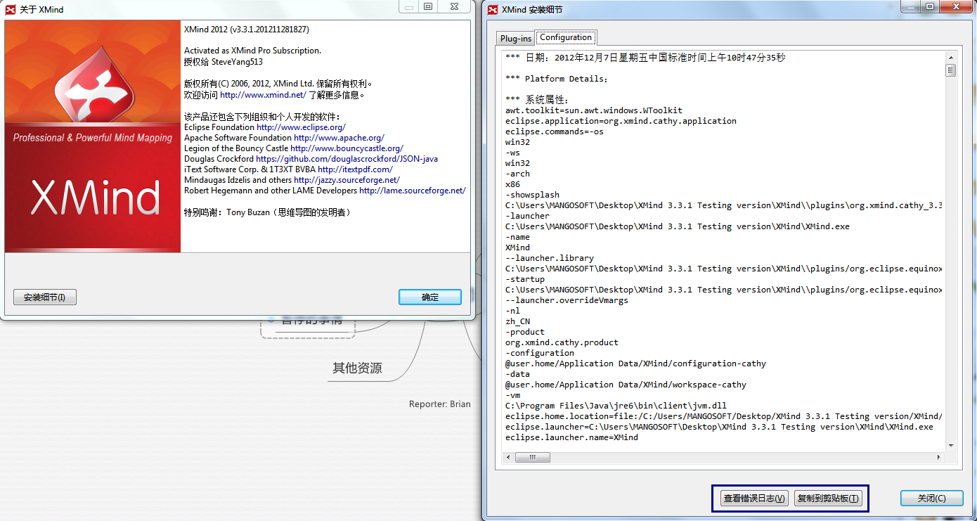Select the 其他资源 topic in mind map
The width and height of the screenshot is (977, 521).
pyautogui.click(x=357, y=368)
